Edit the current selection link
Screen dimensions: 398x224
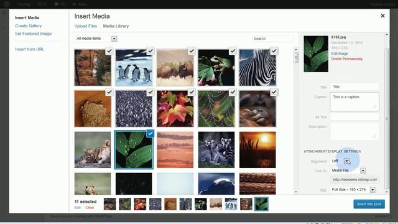(77, 208)
